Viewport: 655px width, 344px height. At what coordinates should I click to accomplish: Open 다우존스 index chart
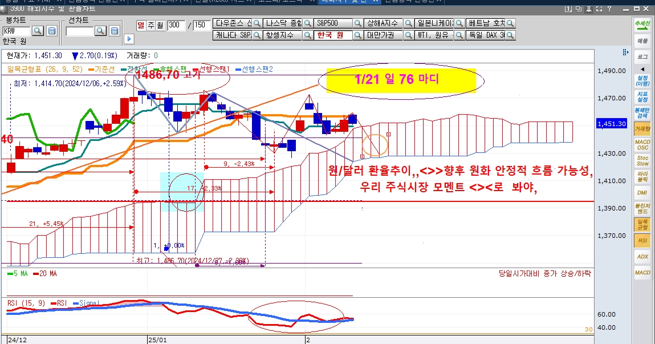232,23
